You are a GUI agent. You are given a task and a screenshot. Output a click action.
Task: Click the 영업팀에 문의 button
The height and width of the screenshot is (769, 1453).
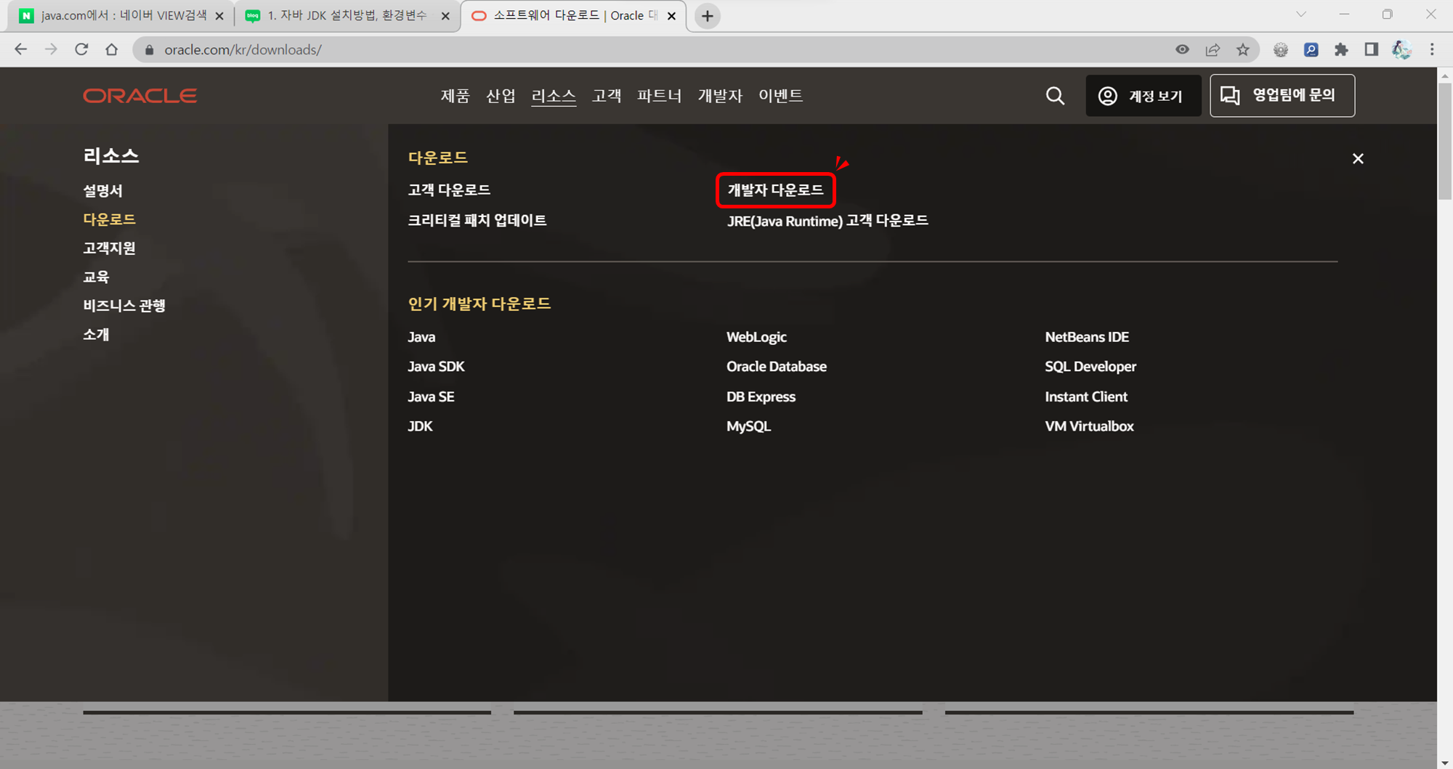coord(1282,96)
